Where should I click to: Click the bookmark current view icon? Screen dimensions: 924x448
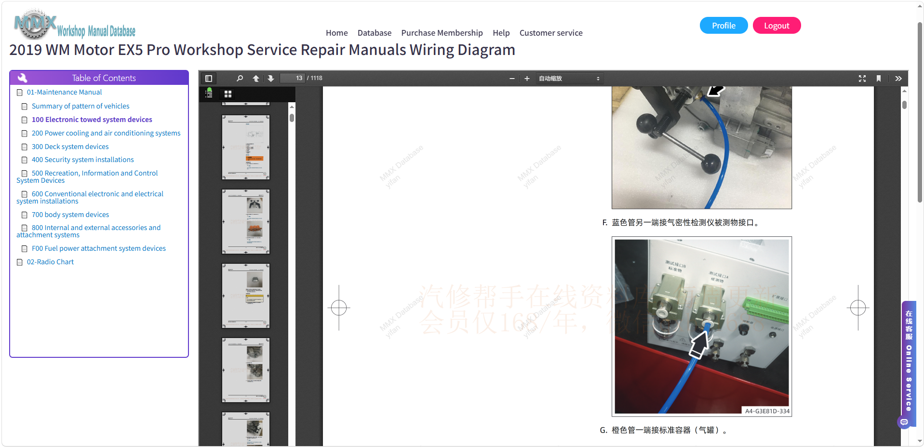(x=879, y=79)
